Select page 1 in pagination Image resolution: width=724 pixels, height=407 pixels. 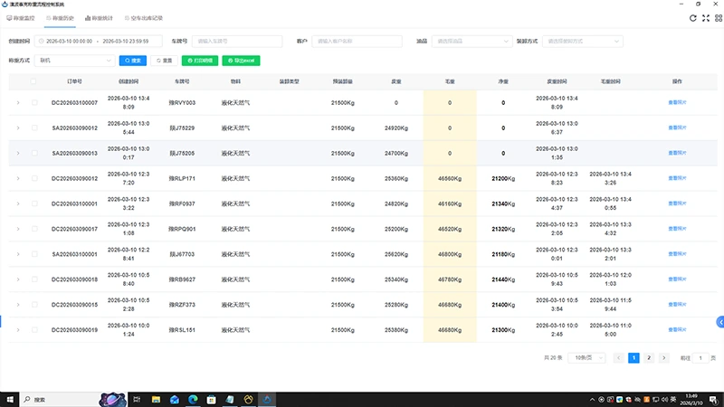[x=634, y=358]
